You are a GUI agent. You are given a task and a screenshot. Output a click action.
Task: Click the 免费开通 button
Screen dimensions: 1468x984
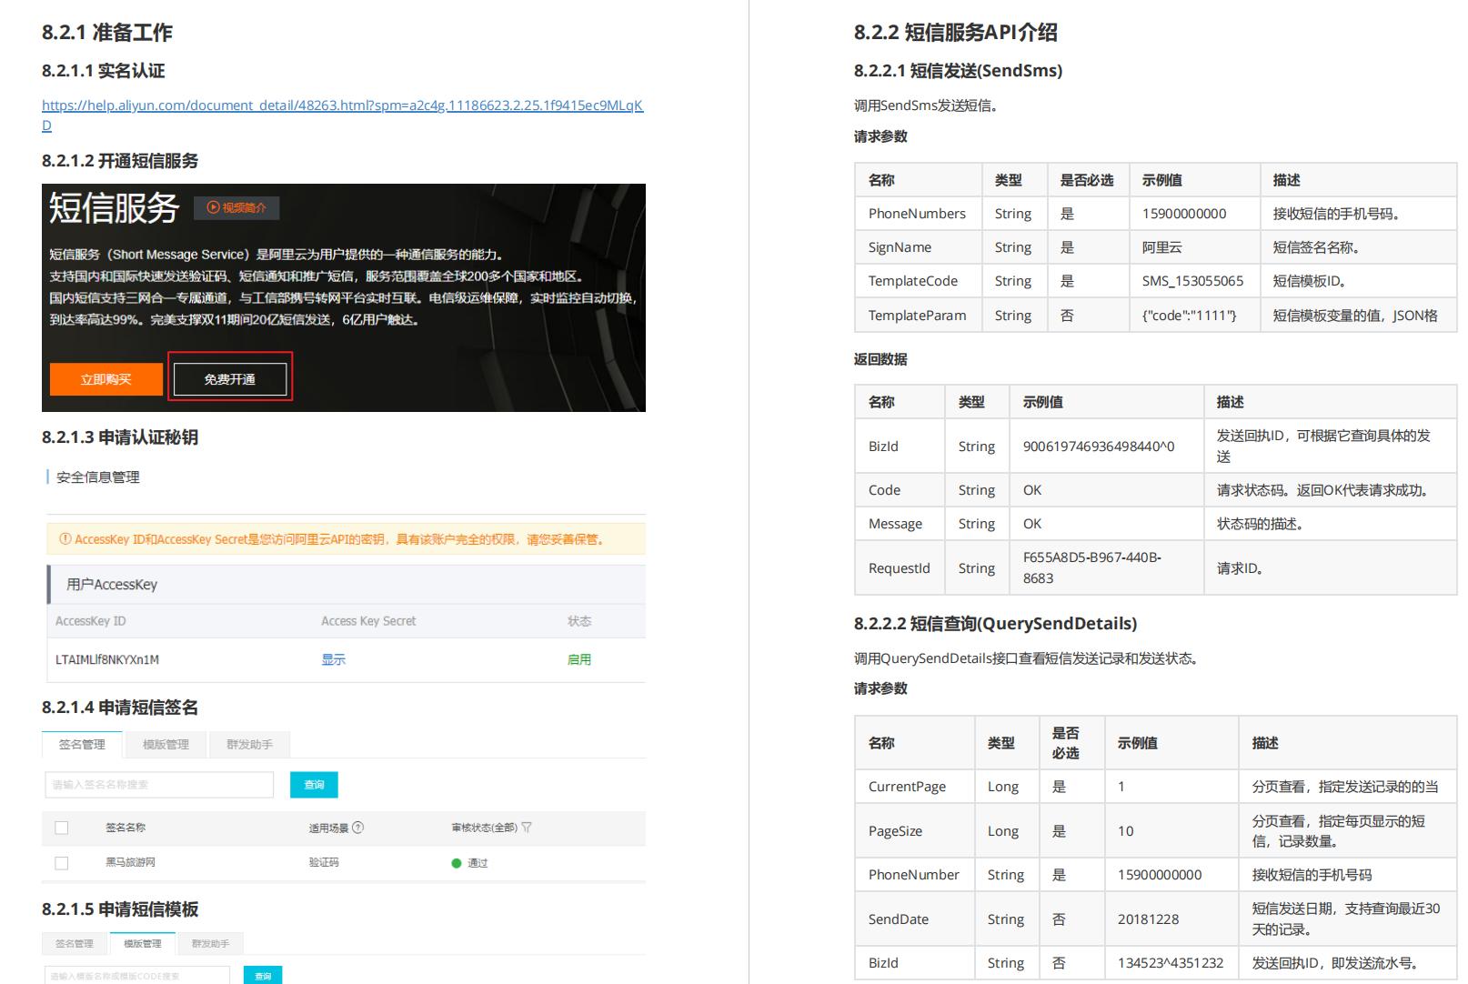point(230,379)
